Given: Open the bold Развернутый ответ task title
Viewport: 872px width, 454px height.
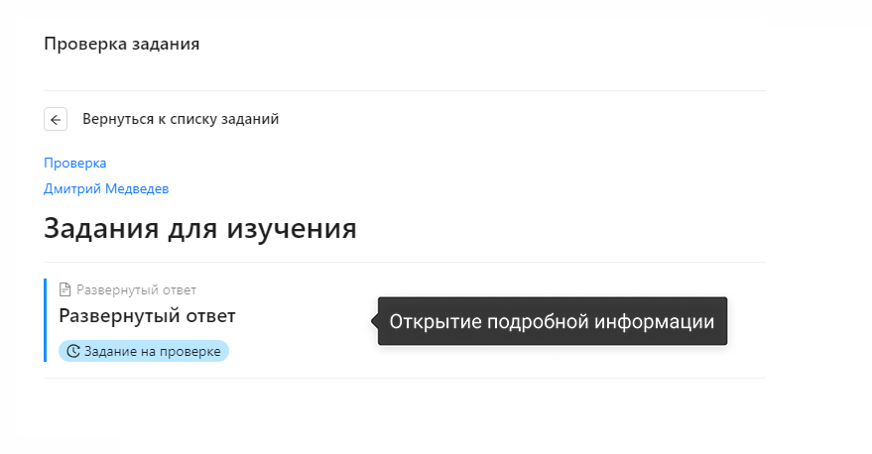Looking at the screenshot, I should pos(148,315).
